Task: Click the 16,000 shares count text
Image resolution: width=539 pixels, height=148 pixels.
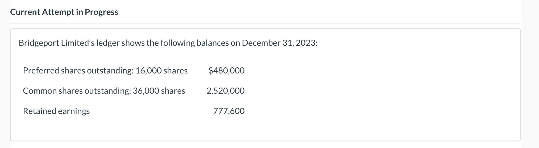Action: 161,71
